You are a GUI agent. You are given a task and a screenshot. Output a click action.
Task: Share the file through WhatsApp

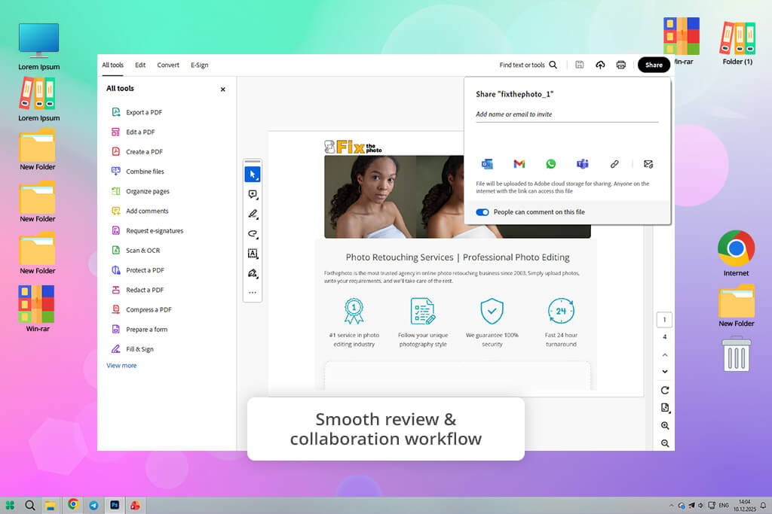550,164
